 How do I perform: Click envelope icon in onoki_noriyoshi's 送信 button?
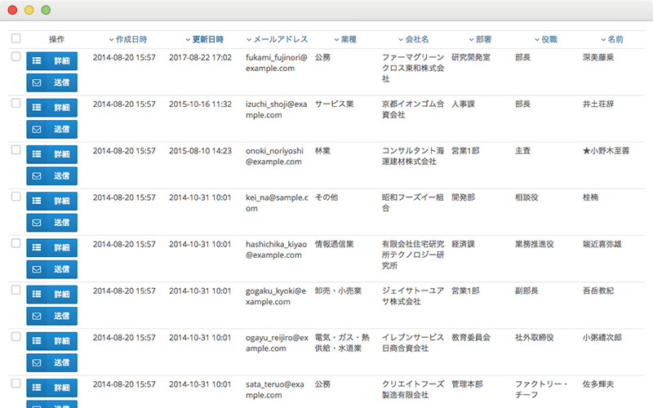tap(37, 175)
